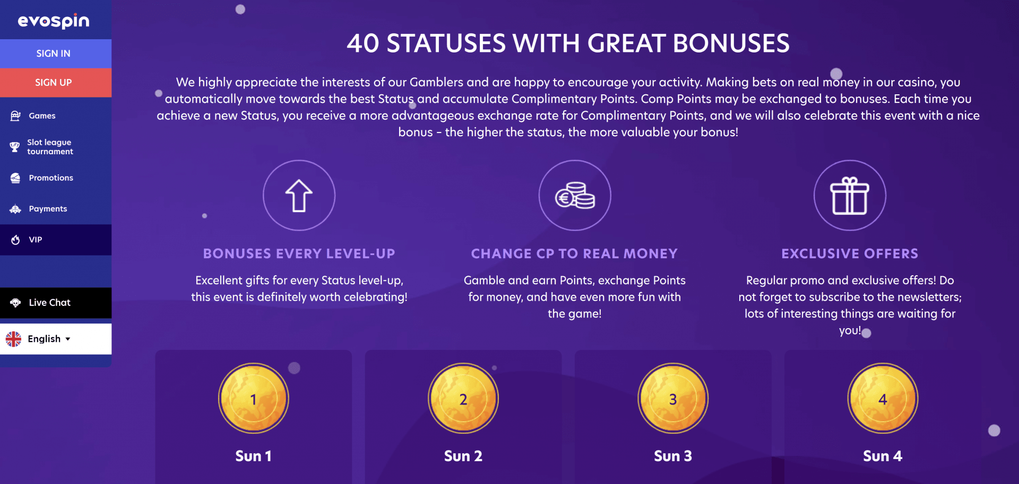Click the evospin logo
Image resolution: width=1019 pixels, height=484 pixels.
[x=54, y=21]
